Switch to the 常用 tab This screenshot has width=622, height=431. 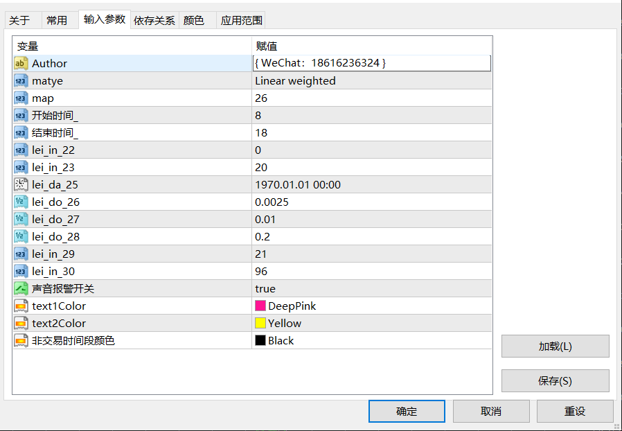point(60,20)
